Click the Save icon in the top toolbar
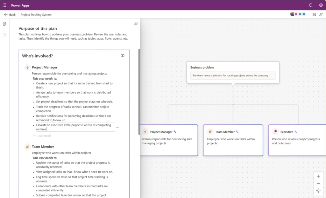 point(314,14)
